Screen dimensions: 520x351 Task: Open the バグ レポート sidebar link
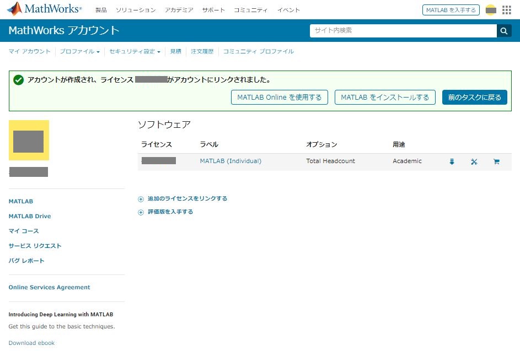click(26, 261)
